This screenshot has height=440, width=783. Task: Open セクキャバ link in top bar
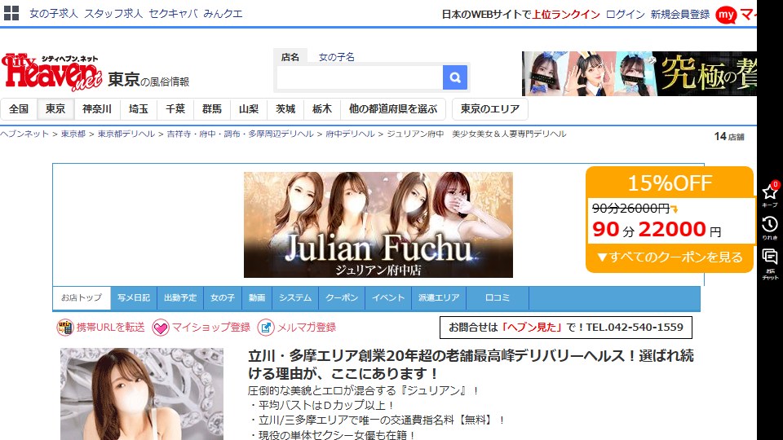(x=173, y=14)
